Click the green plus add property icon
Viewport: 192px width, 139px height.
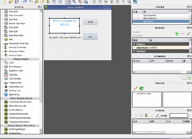[x=177, y=34]
